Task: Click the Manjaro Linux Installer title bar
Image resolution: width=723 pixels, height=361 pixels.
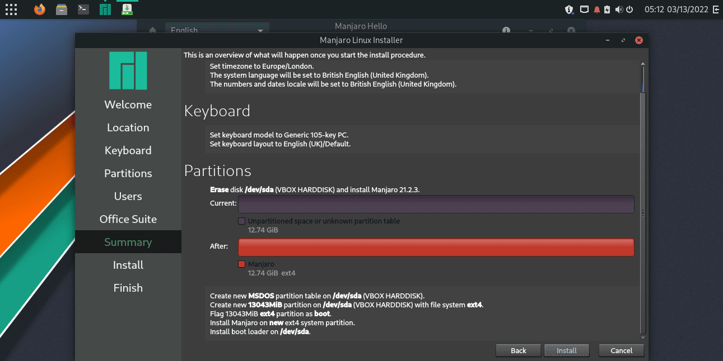Action: coord(361,40)
